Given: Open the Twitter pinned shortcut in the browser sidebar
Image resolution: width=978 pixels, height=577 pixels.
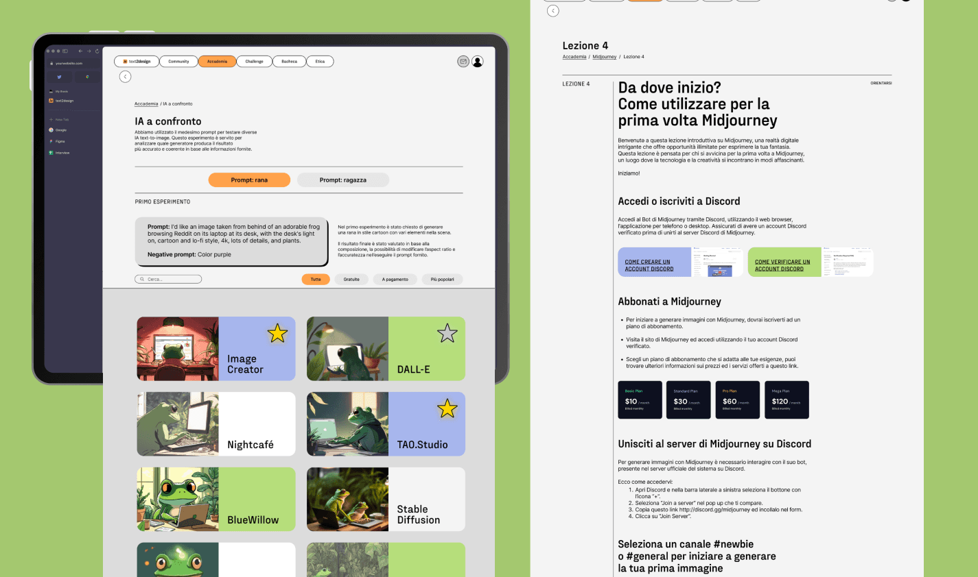Looking at the screenshot, I should [x=60, y=77].
